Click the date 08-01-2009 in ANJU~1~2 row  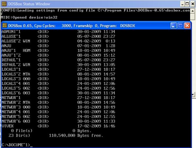coord(89,55)
